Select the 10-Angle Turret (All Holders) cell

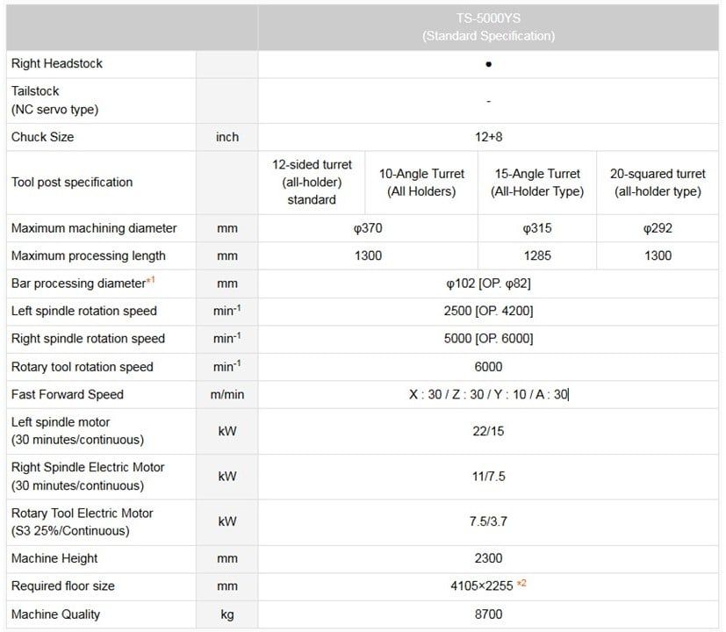coord(421,183)
